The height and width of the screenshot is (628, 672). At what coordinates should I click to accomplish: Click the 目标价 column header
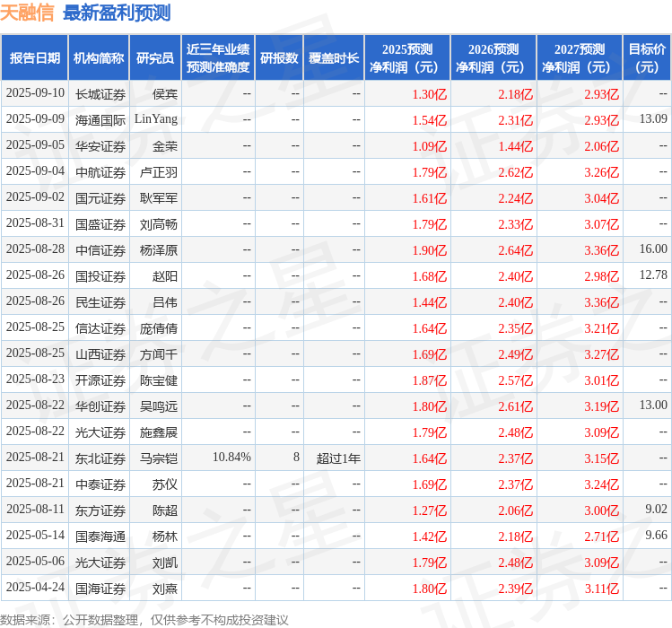click(647, 58)
